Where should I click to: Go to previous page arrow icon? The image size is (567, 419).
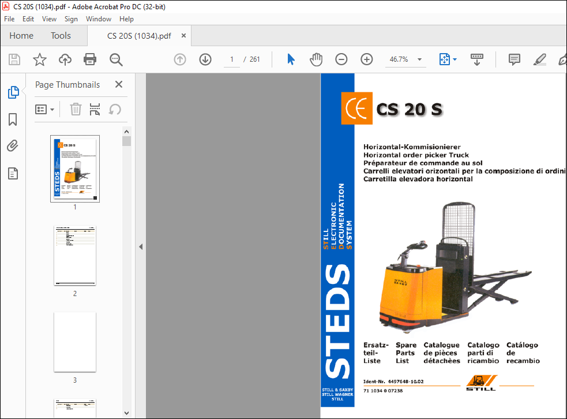pyautogui.click(x=180, y=59)
